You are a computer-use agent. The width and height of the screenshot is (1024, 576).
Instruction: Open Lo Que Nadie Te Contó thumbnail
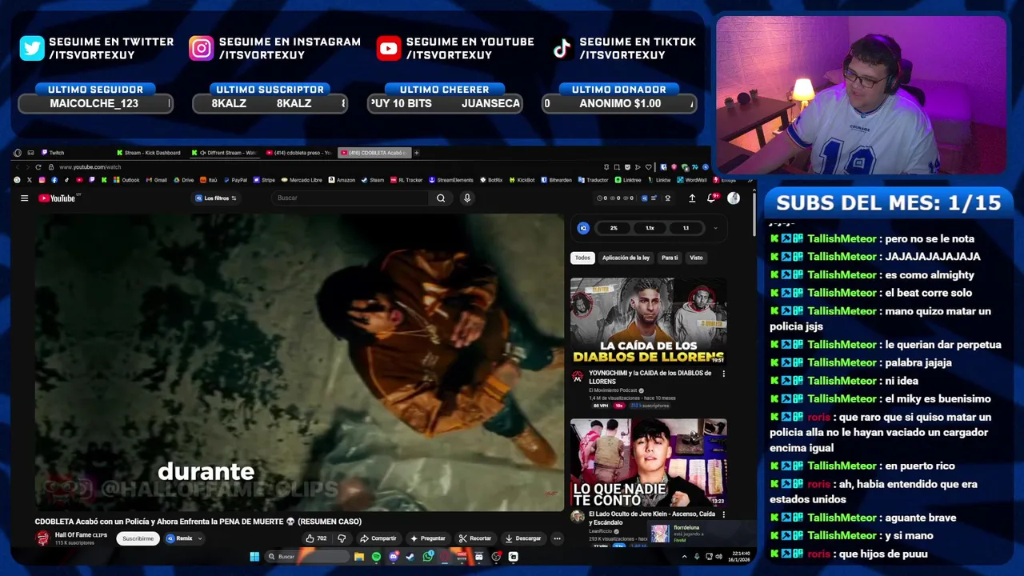click(648, 462)
